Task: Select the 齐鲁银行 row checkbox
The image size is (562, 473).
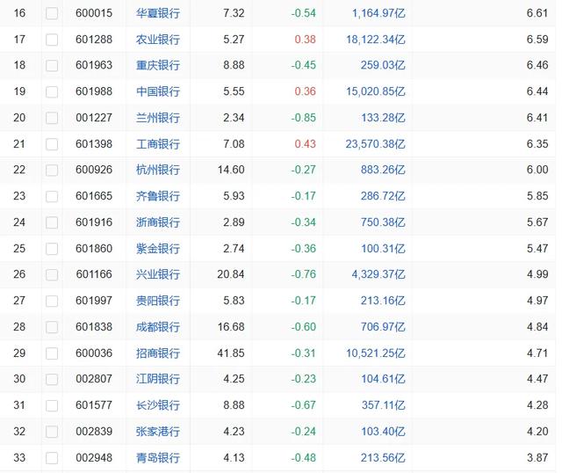Action: (52, 196)
